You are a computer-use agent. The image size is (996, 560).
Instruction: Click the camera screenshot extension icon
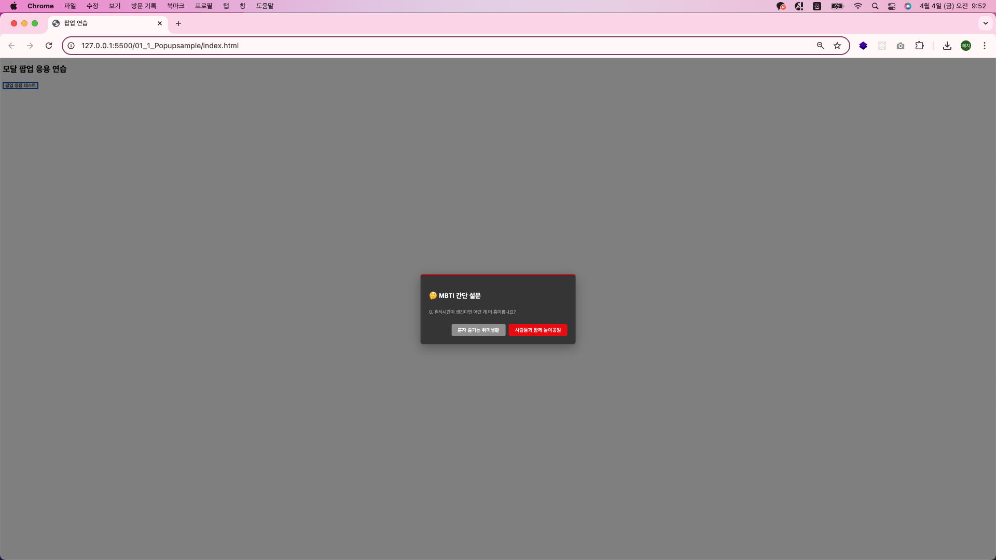pyautogui.click(x=901, y=46)
